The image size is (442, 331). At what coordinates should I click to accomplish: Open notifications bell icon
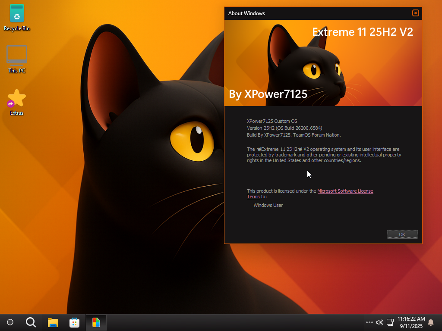(x=431, y=322)
